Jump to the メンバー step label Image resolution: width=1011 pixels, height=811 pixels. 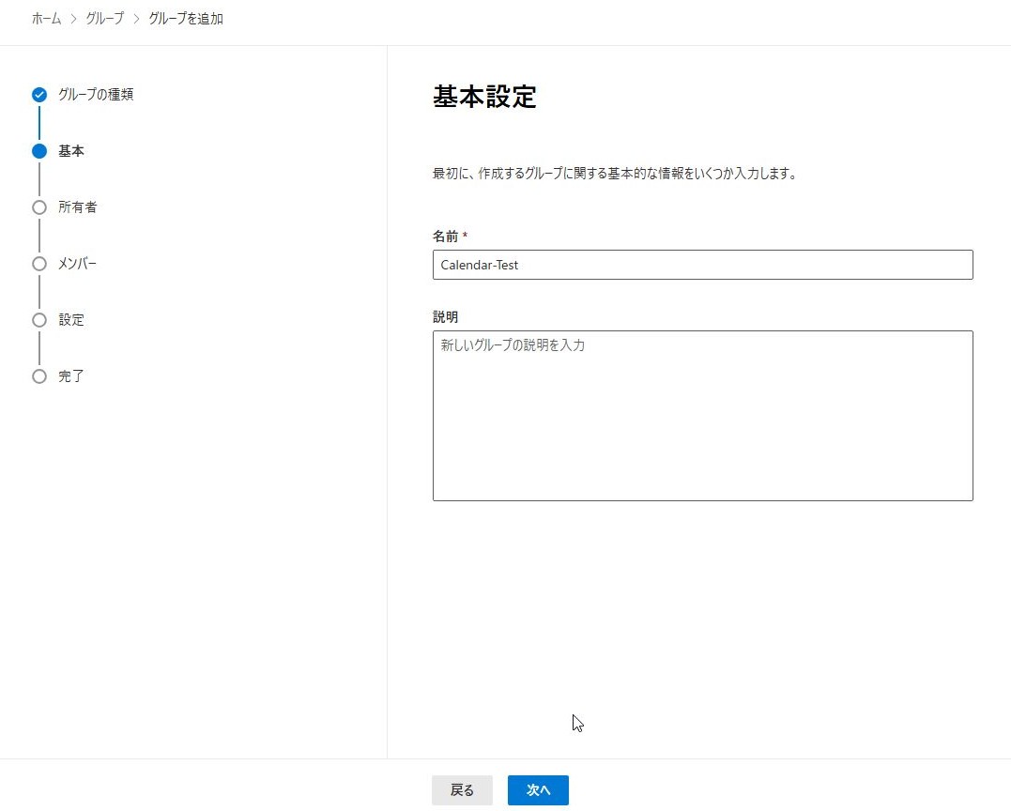click(78, 264)
